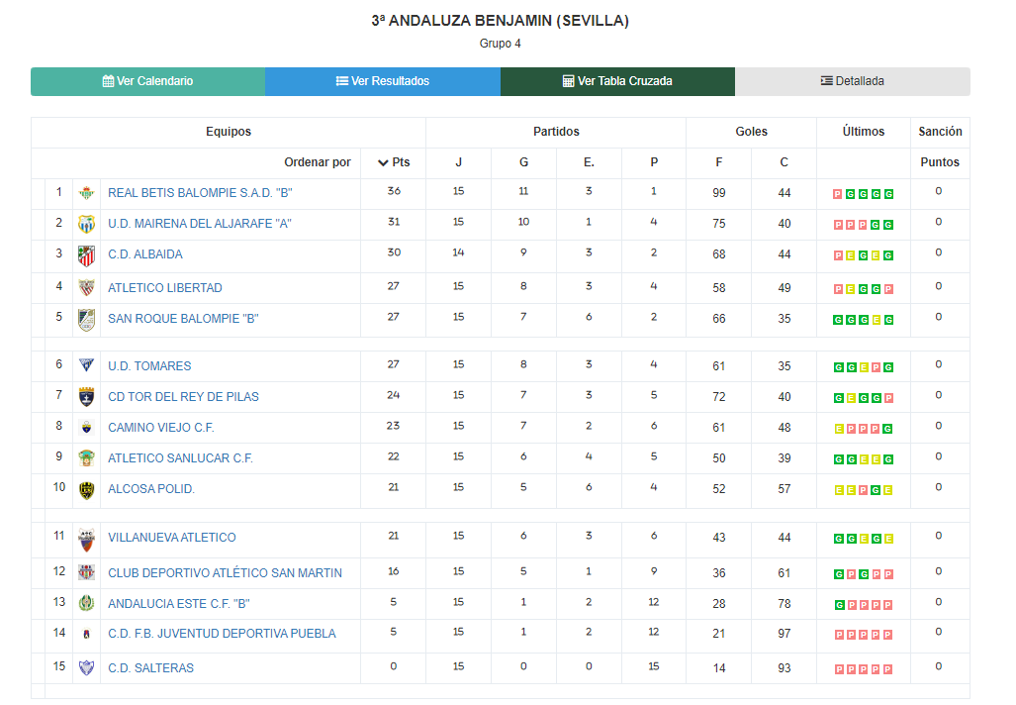Click Camino Viejo C.F. crest
Image resolution: width=1016 pixels, height=705 pixels.
tap(86, 428)
